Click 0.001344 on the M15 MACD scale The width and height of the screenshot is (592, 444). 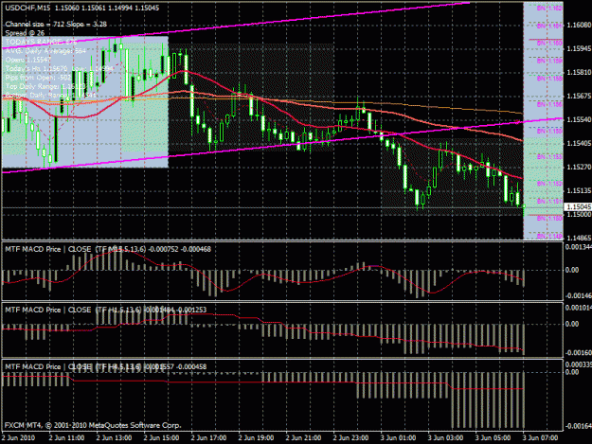pyautogui.click(x=578, y=247)
